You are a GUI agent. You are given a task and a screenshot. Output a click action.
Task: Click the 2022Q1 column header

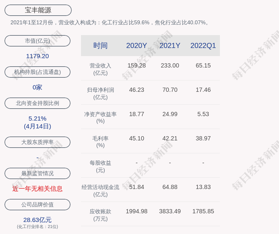point(203,46)
